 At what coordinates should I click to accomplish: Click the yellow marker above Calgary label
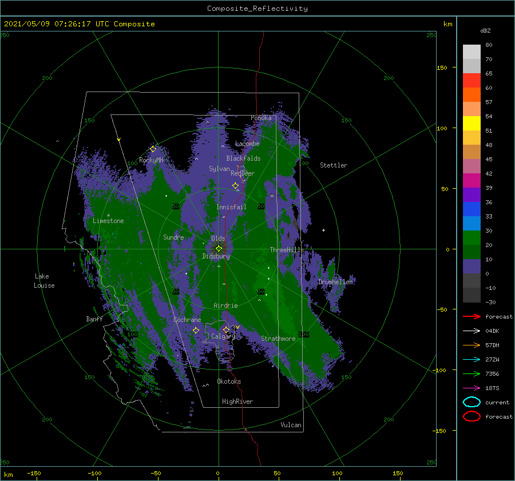pyautogui.click(x=226, y=329)
